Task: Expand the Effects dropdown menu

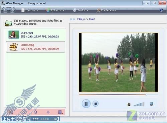Action: 55,10
